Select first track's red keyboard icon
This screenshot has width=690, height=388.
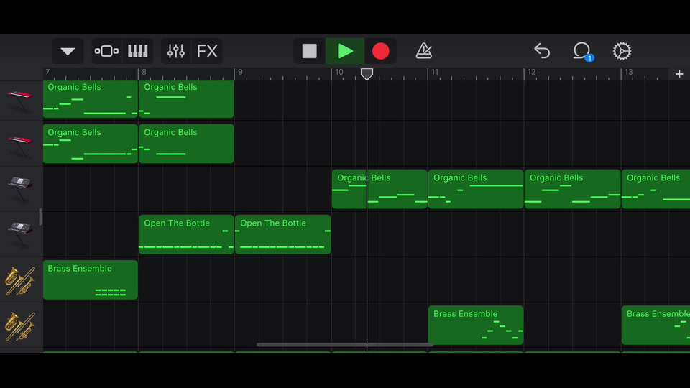click(x=20, y=101)
